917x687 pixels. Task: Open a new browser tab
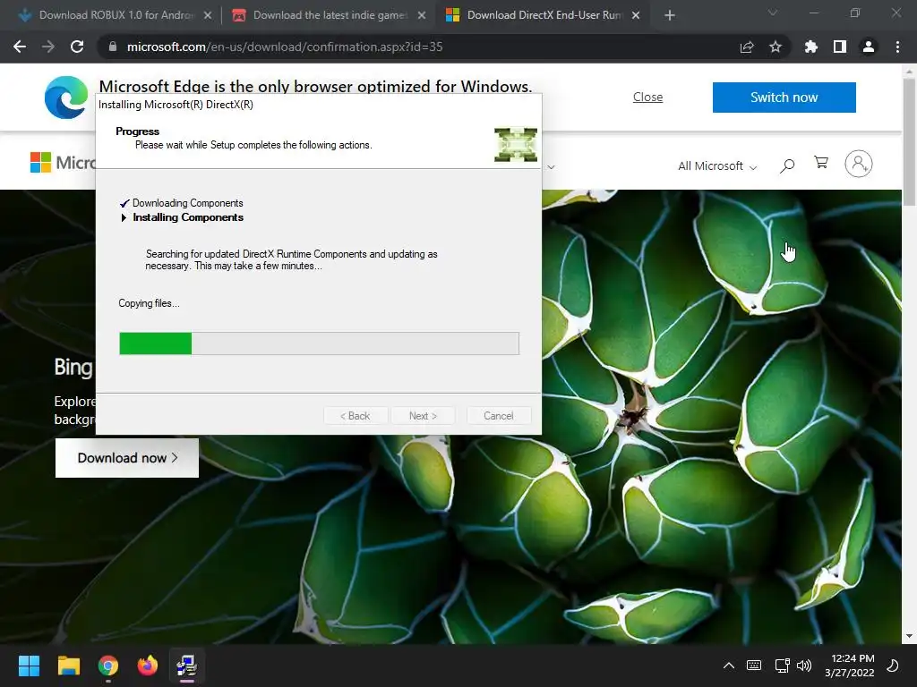coord(670,16)
